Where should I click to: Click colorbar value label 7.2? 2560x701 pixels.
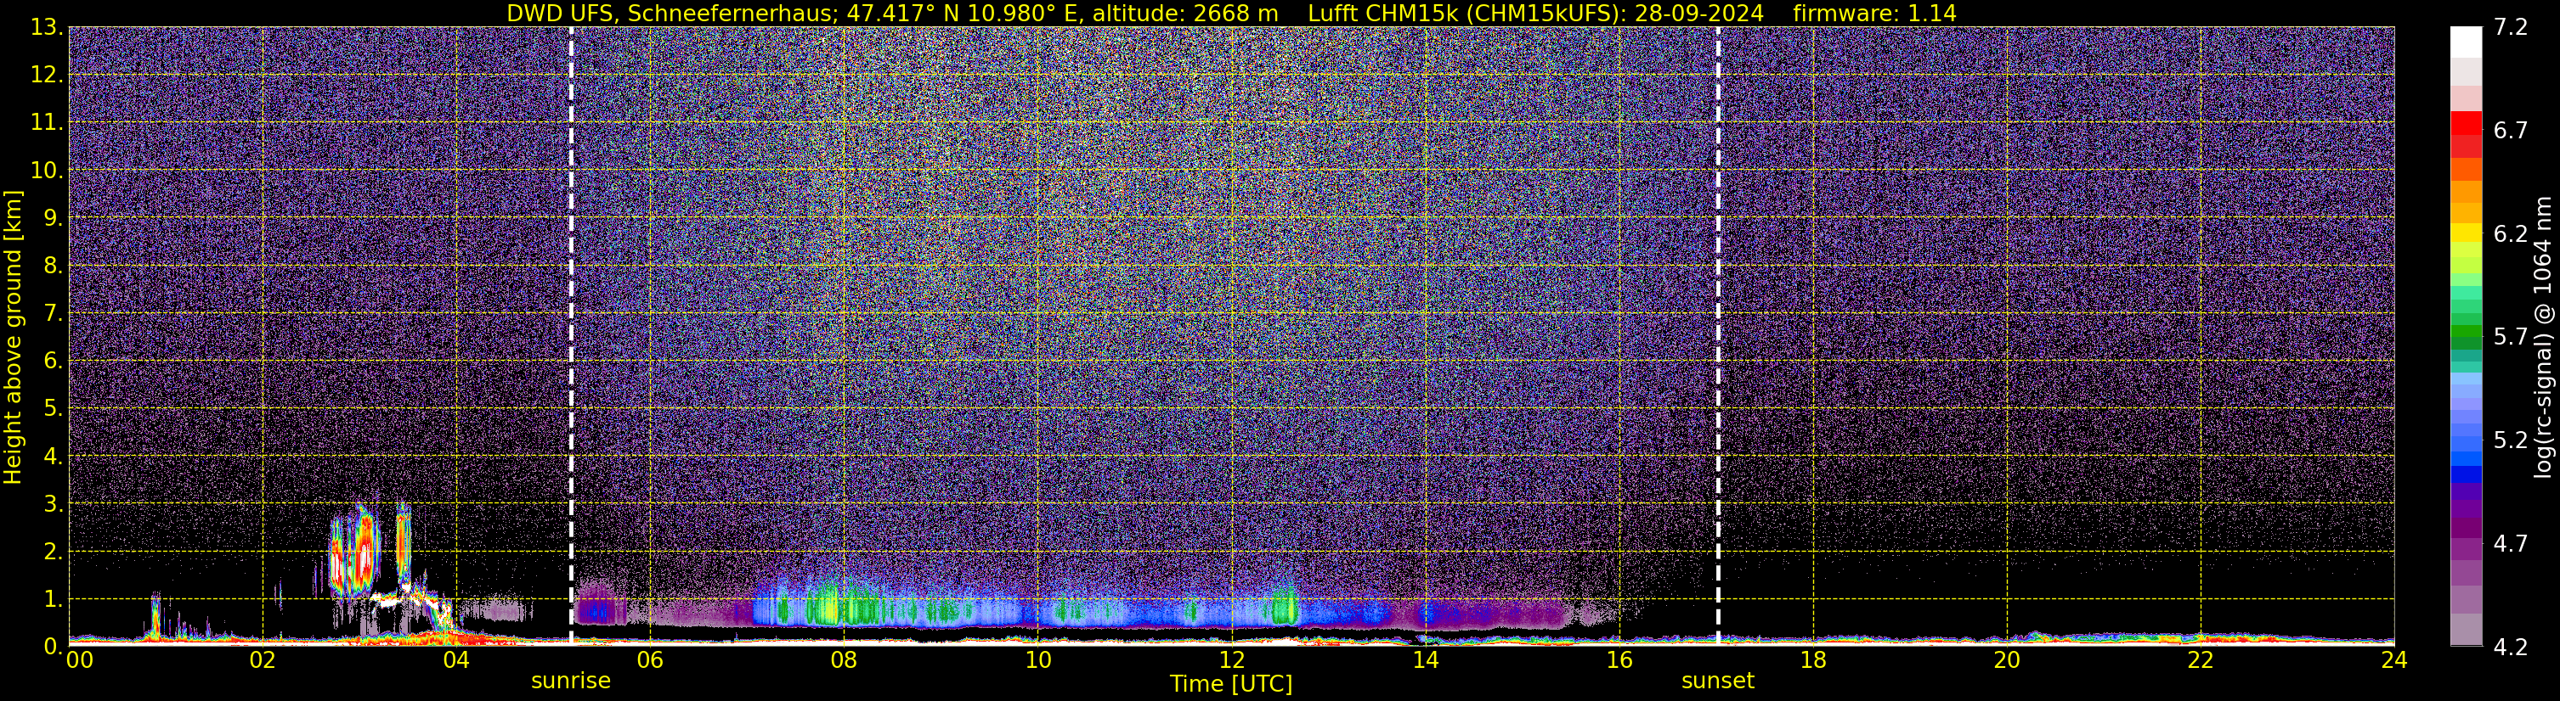2511,27
